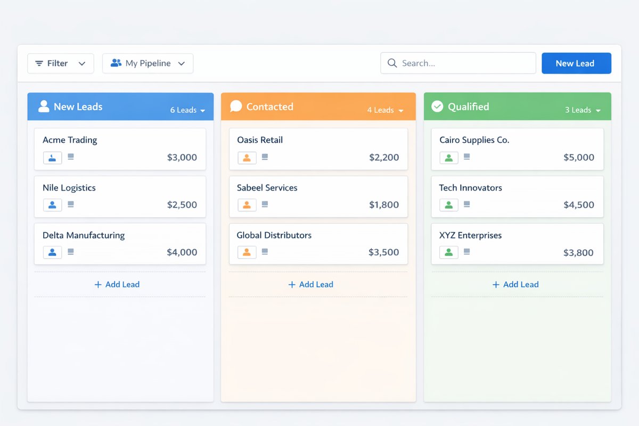Click the Contacted column title

[x=270, y=106]
